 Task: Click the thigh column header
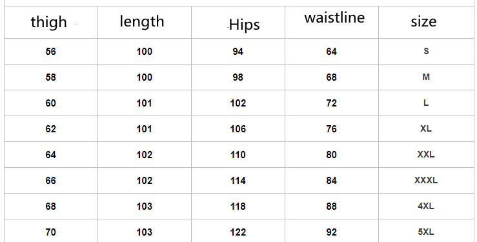51,22
